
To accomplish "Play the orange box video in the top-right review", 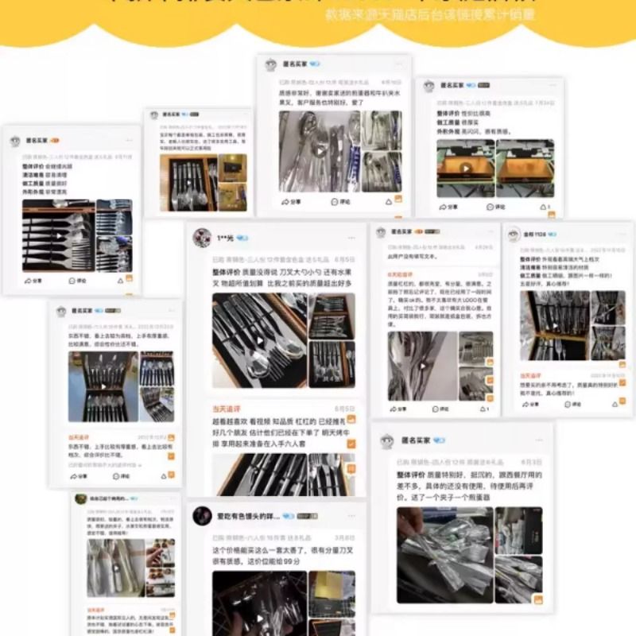I will [466, 168].
